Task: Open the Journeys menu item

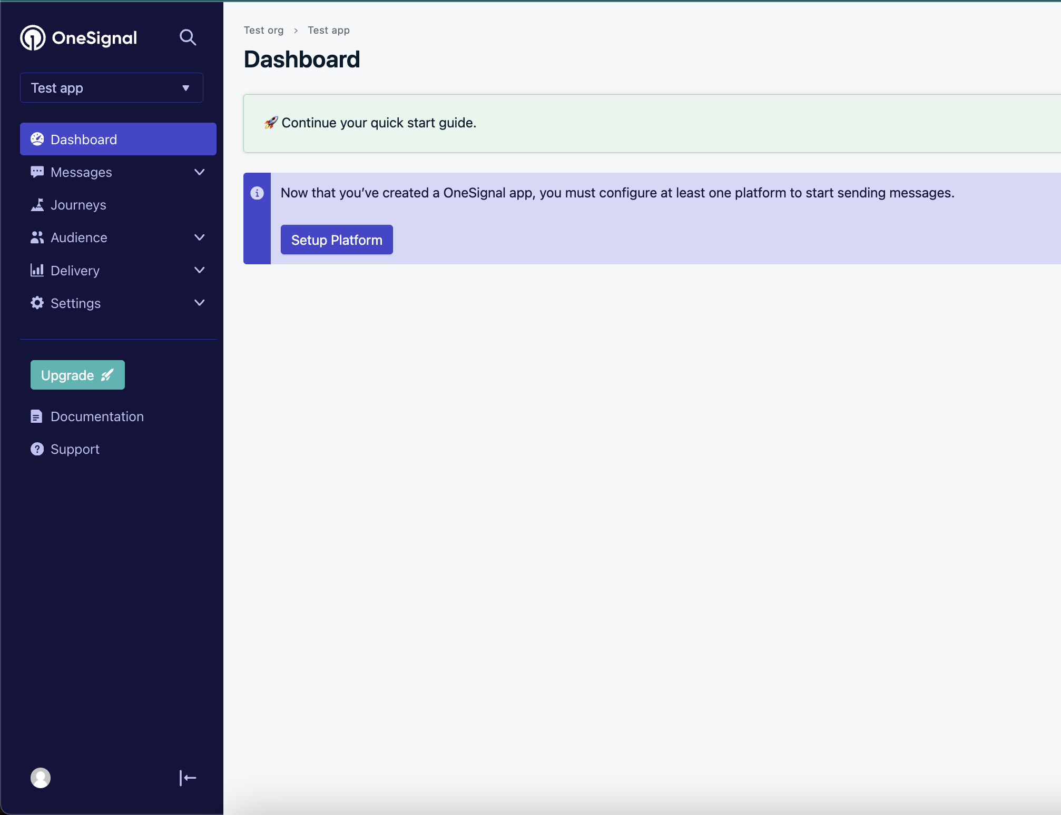Action: point(78,205)
